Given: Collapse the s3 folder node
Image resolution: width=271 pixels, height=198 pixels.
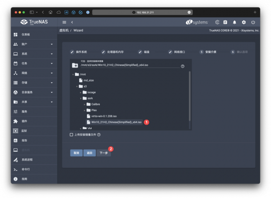Looking at the screenshot, I should (x=77, y=86).
